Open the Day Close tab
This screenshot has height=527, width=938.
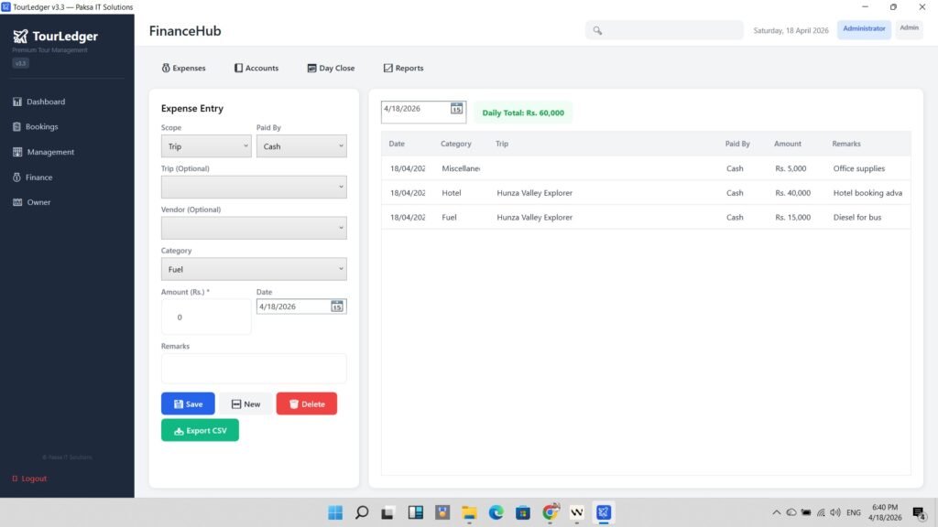[331, 68]
